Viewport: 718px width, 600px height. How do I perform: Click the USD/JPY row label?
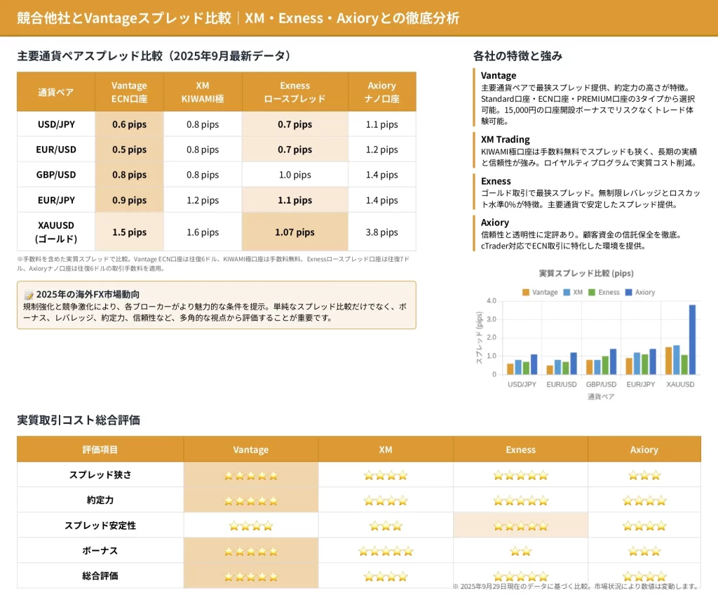click(x=56, y=124)
